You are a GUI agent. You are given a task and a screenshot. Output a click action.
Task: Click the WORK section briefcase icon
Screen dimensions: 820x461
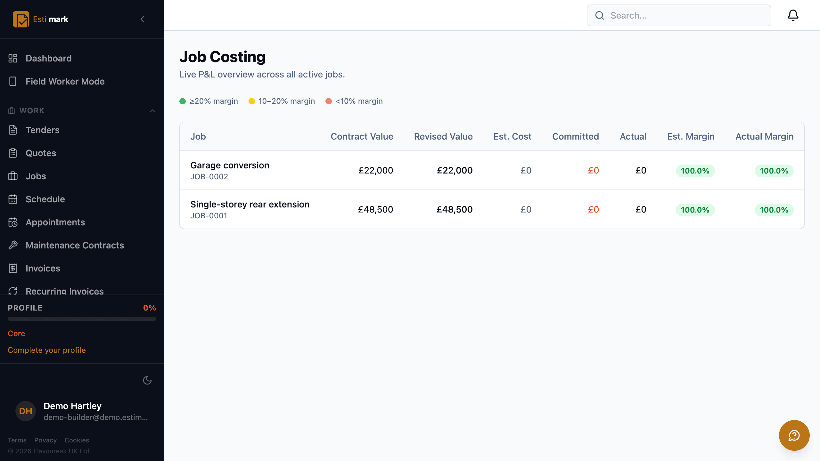click(x=12, y=111)
